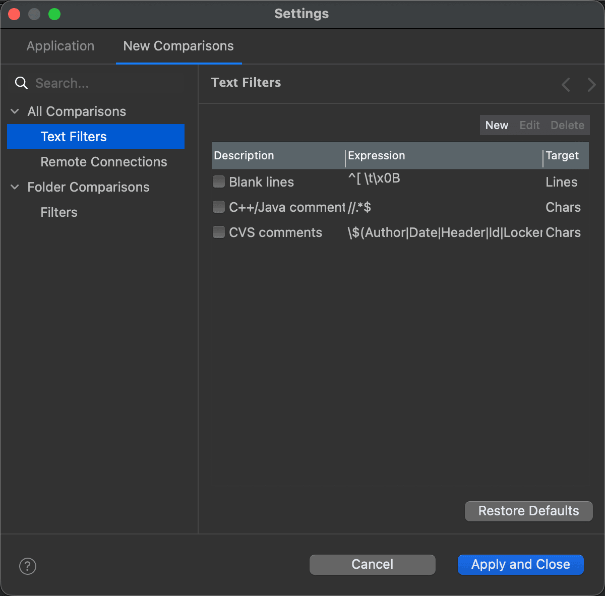Go forward with the right arrow
This screenshot has height=596, width=605.
pyautogui.click(x=591, y=85)
